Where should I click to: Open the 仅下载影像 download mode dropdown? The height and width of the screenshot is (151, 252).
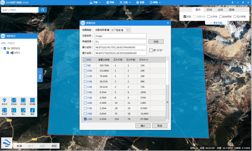128,30
